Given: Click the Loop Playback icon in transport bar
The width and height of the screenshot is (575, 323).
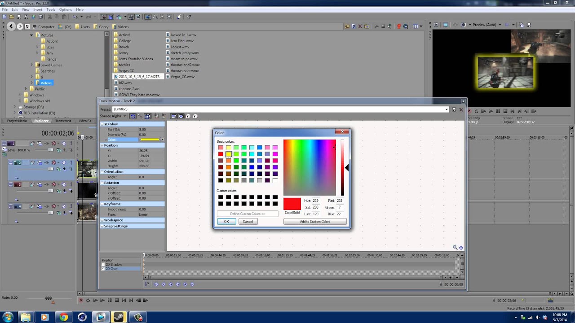Looking at the screenshot, I should 88,300.
